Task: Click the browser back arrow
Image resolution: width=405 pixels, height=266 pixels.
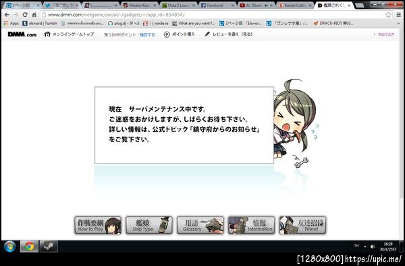Action: pyautogui.click(x=7, y=15)
